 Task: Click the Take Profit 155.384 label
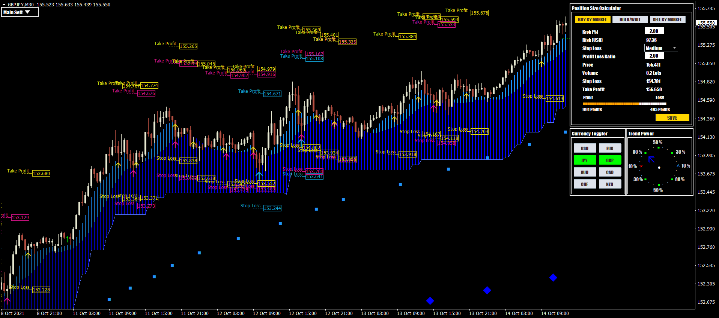pos(407,36)
